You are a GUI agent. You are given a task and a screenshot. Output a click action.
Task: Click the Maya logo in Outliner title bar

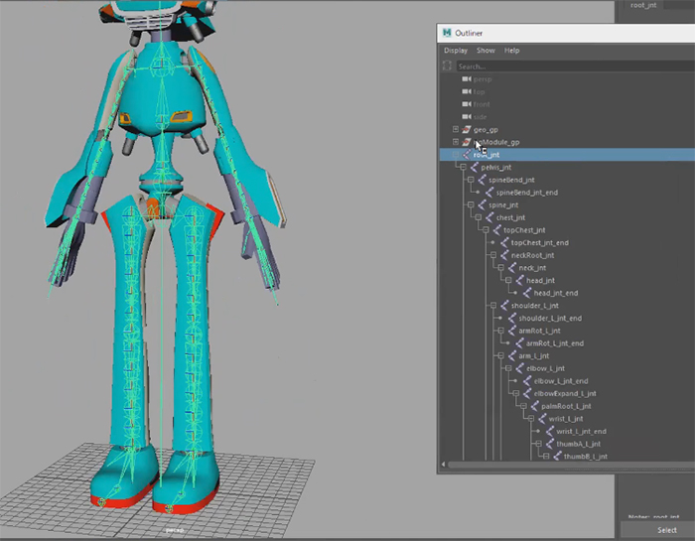[447, 33]
